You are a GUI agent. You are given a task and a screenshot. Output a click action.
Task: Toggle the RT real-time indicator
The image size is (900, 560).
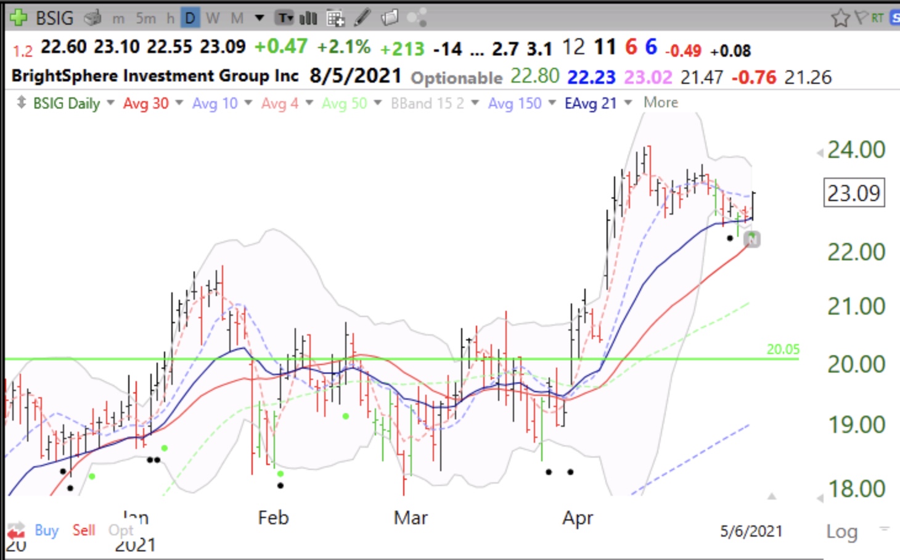click(877, 19)
